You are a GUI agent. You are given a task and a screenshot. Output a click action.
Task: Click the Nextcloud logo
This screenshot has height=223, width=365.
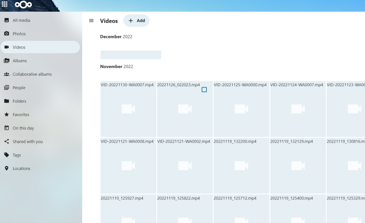click(23, 4)
